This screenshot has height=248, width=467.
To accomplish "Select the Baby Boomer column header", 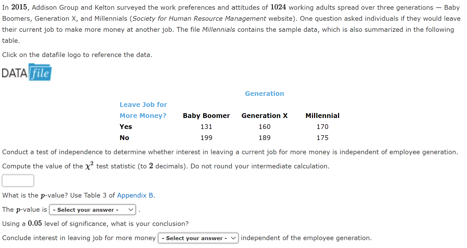I will pyautogui.click(x=206, y=116).
